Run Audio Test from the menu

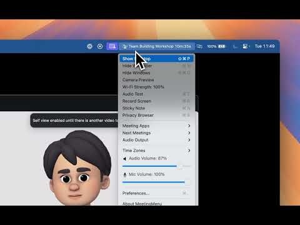click(x=156, y=94)
